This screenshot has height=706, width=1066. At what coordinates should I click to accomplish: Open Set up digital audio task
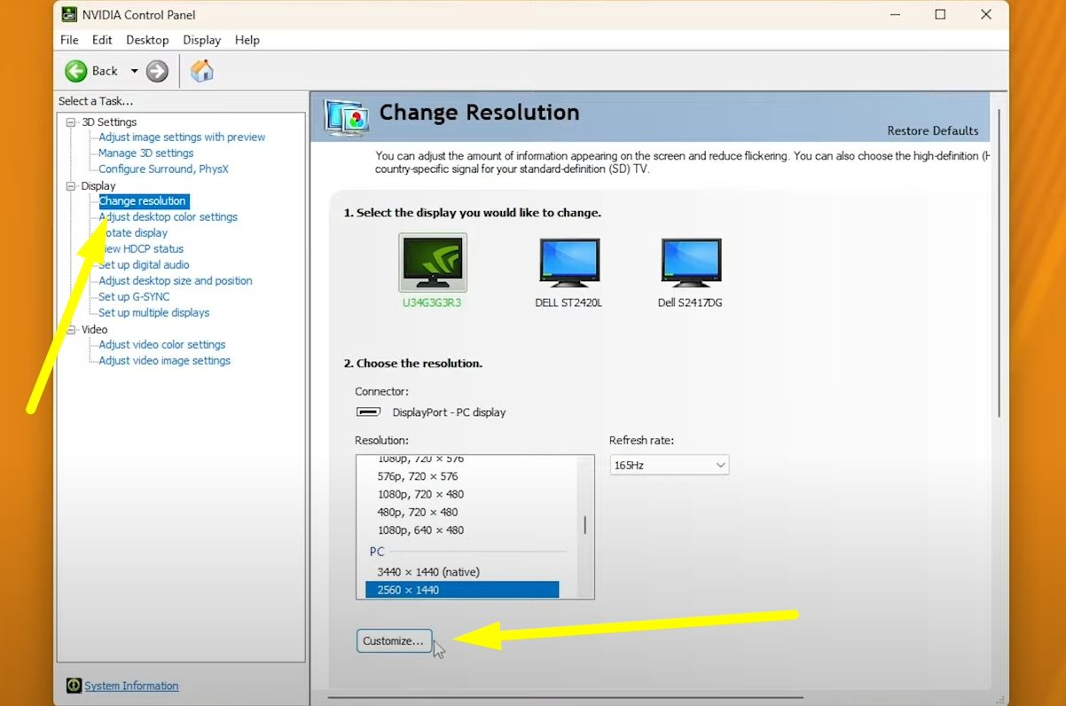pos(144,265)
